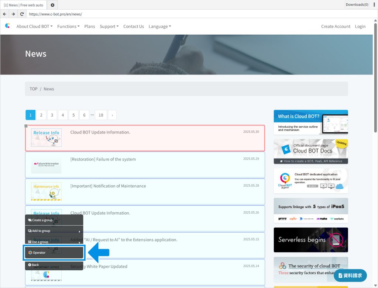Click the Cloud BOT logo in the navbar
Image resolution: width=378 pixels, height=288 pixels.
7,25
